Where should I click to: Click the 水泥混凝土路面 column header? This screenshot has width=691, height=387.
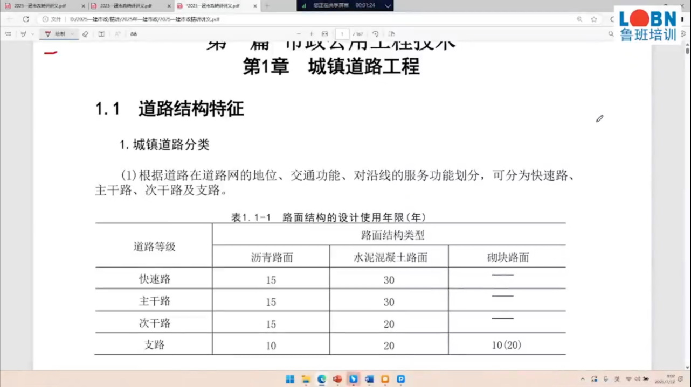click(390, 257)
